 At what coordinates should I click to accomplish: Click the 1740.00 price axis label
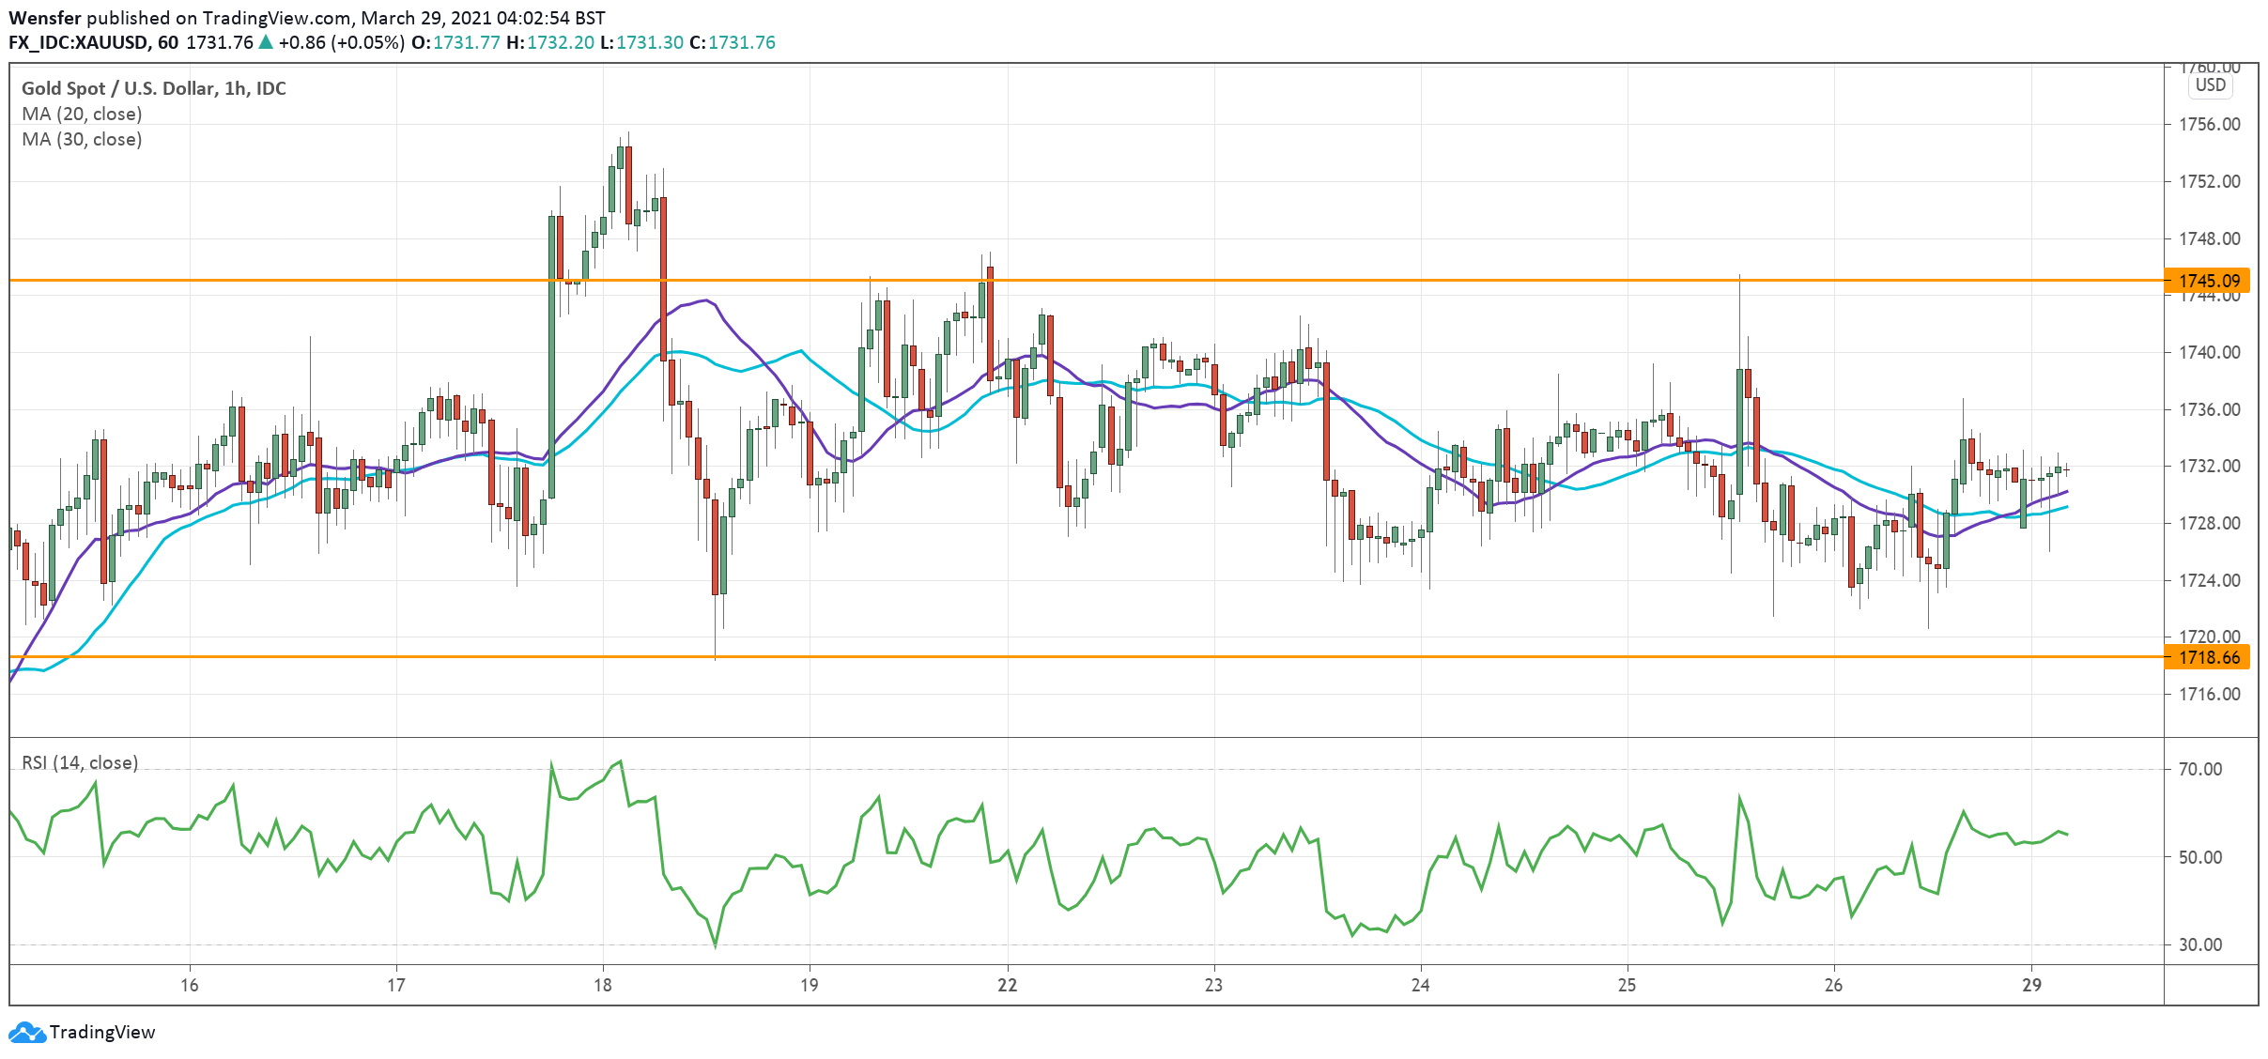coord(2209,352)
